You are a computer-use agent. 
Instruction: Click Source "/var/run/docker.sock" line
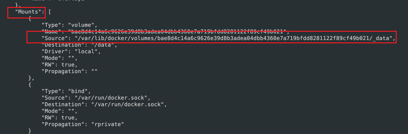(96, 97)
